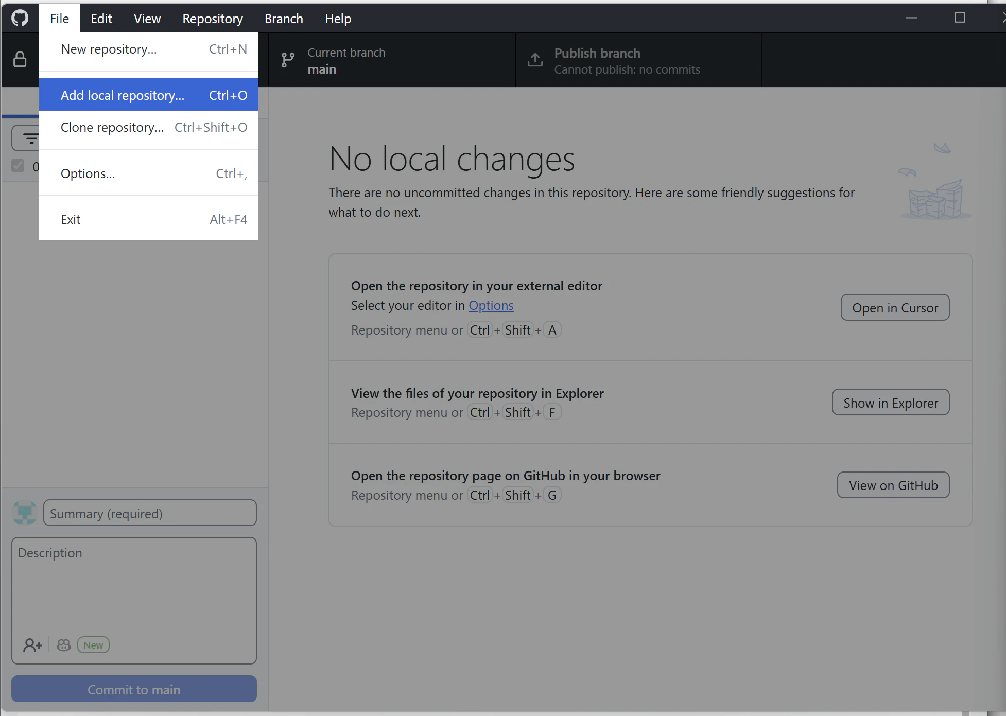Click the Publish branch upload arrow icon

pos(535,60)
